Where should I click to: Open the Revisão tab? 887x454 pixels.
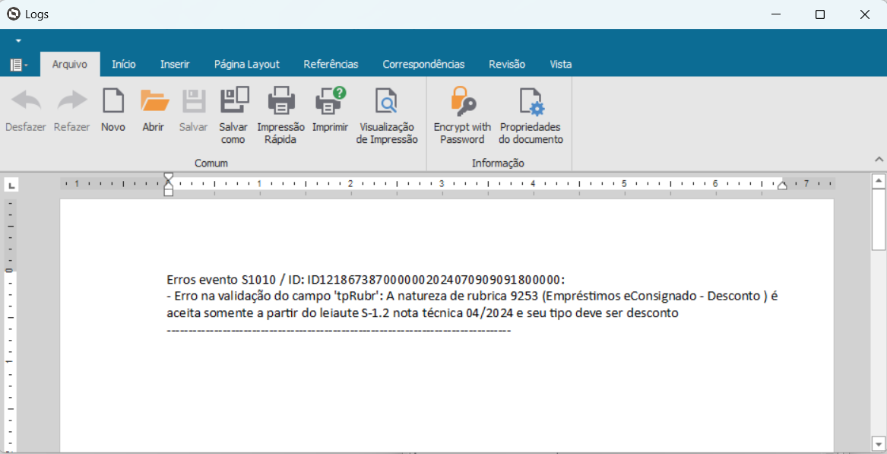[x=507, y=65]
